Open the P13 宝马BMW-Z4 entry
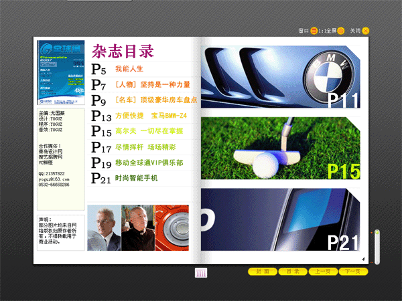 tap(139, 116)
